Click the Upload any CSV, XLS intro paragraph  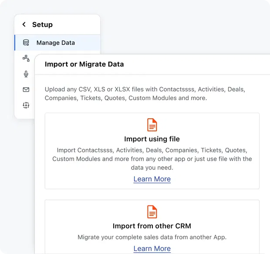[145, 94]
